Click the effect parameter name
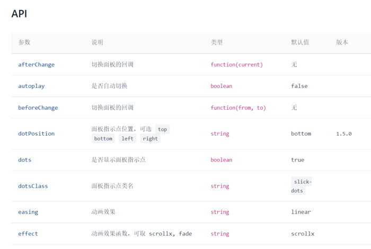The width and height of the screenshot is (371, 249). click(x=28, y=234)
